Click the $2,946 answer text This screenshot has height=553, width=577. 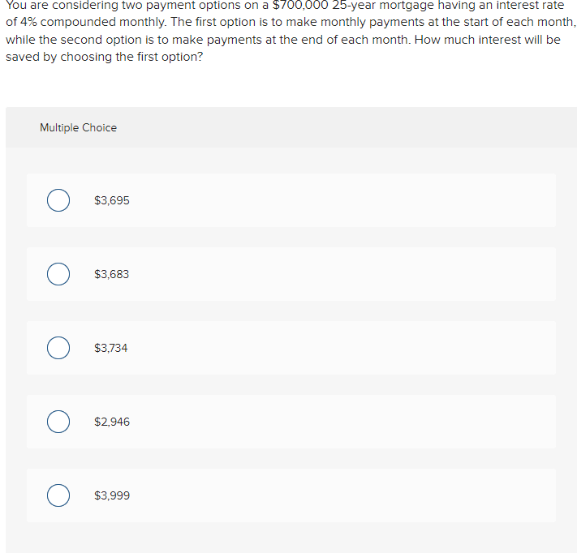pos(112,422)
